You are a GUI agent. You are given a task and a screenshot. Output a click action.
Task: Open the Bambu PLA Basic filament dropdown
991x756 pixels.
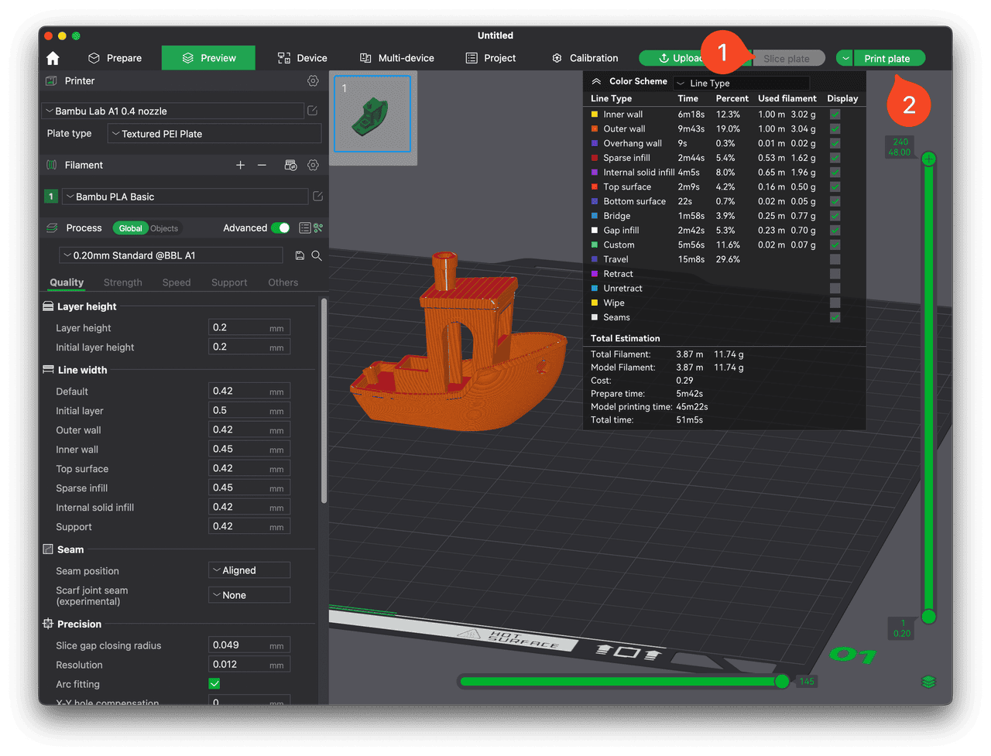[185, 197]
